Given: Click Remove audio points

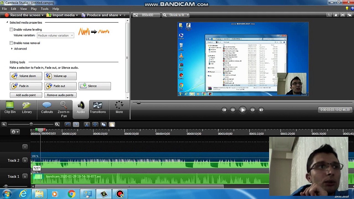Looking at the screenshot, I should click(x=60, y=95).
